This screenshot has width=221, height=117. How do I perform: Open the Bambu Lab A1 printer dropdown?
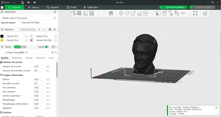[x=27, y=18]
